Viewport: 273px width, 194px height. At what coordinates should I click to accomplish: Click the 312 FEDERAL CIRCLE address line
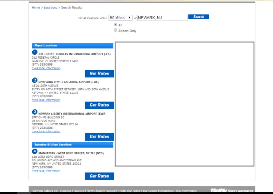[x=45, y=58]
